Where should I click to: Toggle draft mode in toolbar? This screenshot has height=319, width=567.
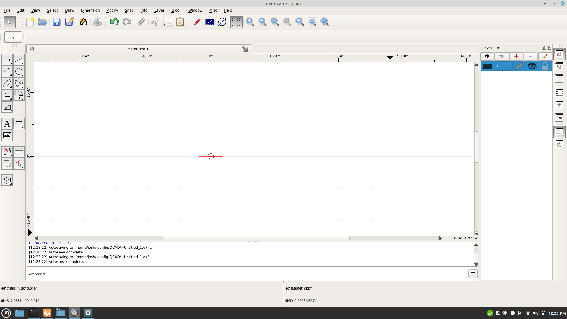pos(222,22)
